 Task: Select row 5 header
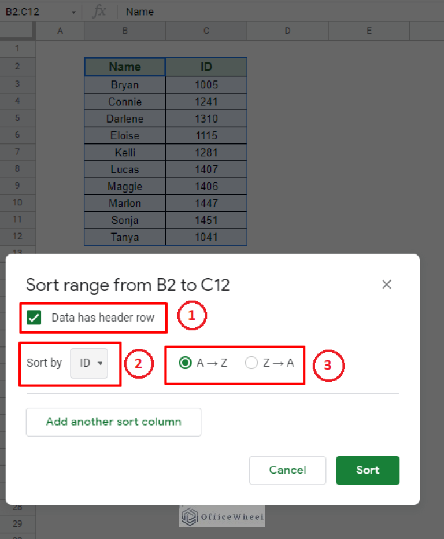pos(17,118)
